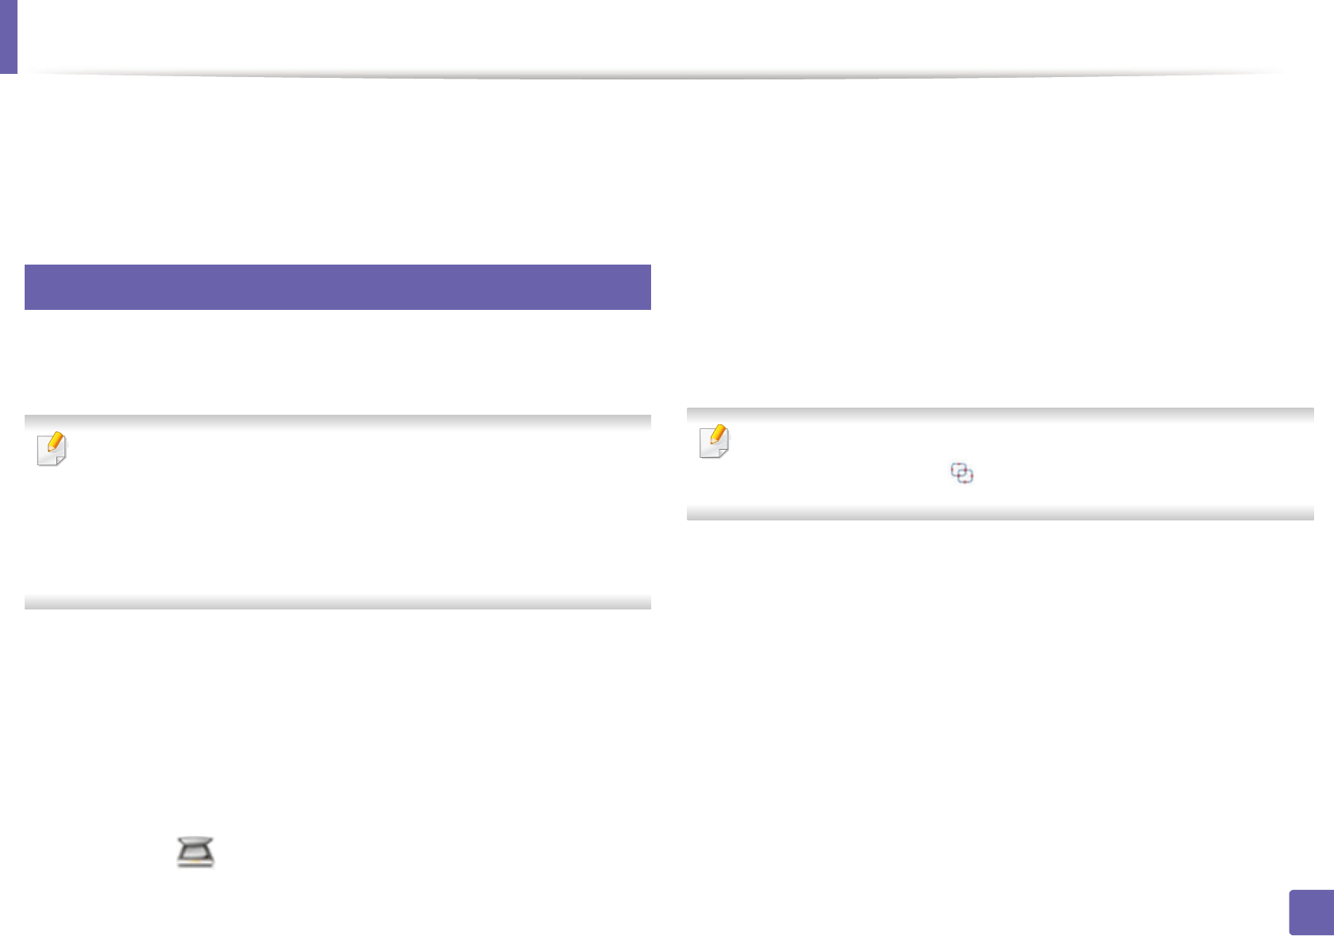
Task: Select the purple section heading bar
Action: 337,287
